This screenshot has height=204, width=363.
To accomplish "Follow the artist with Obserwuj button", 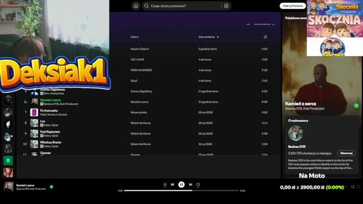I will click(x=346, y=153).
